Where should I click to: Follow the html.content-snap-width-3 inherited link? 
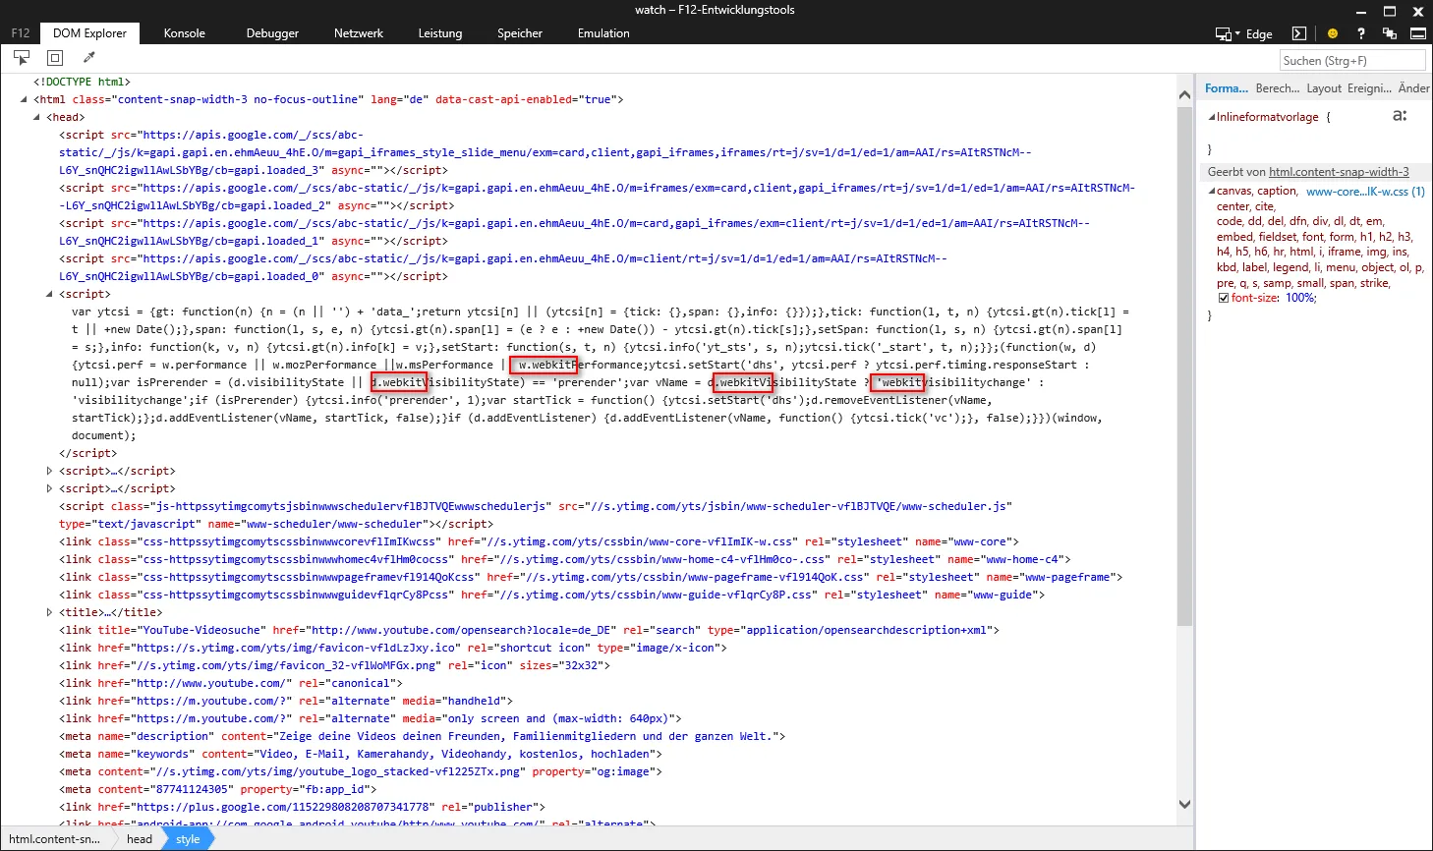(x=1339, y=172)
